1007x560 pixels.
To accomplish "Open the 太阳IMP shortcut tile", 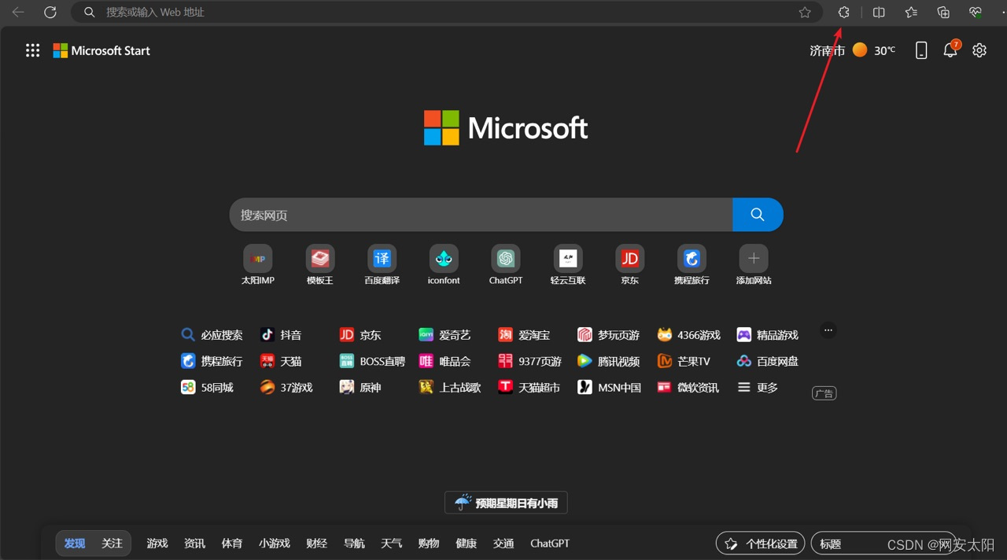I will [x=258, y=265].
